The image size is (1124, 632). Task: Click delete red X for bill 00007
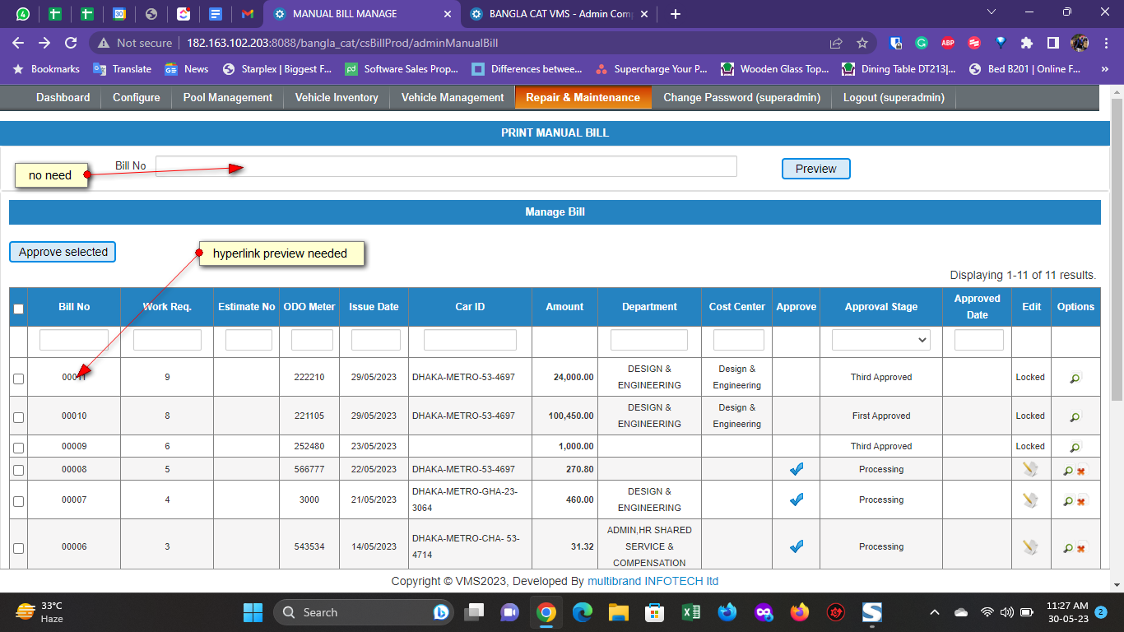(1081, 500)
